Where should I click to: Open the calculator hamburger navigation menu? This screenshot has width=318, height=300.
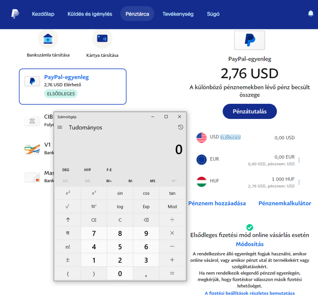(60, 127)
